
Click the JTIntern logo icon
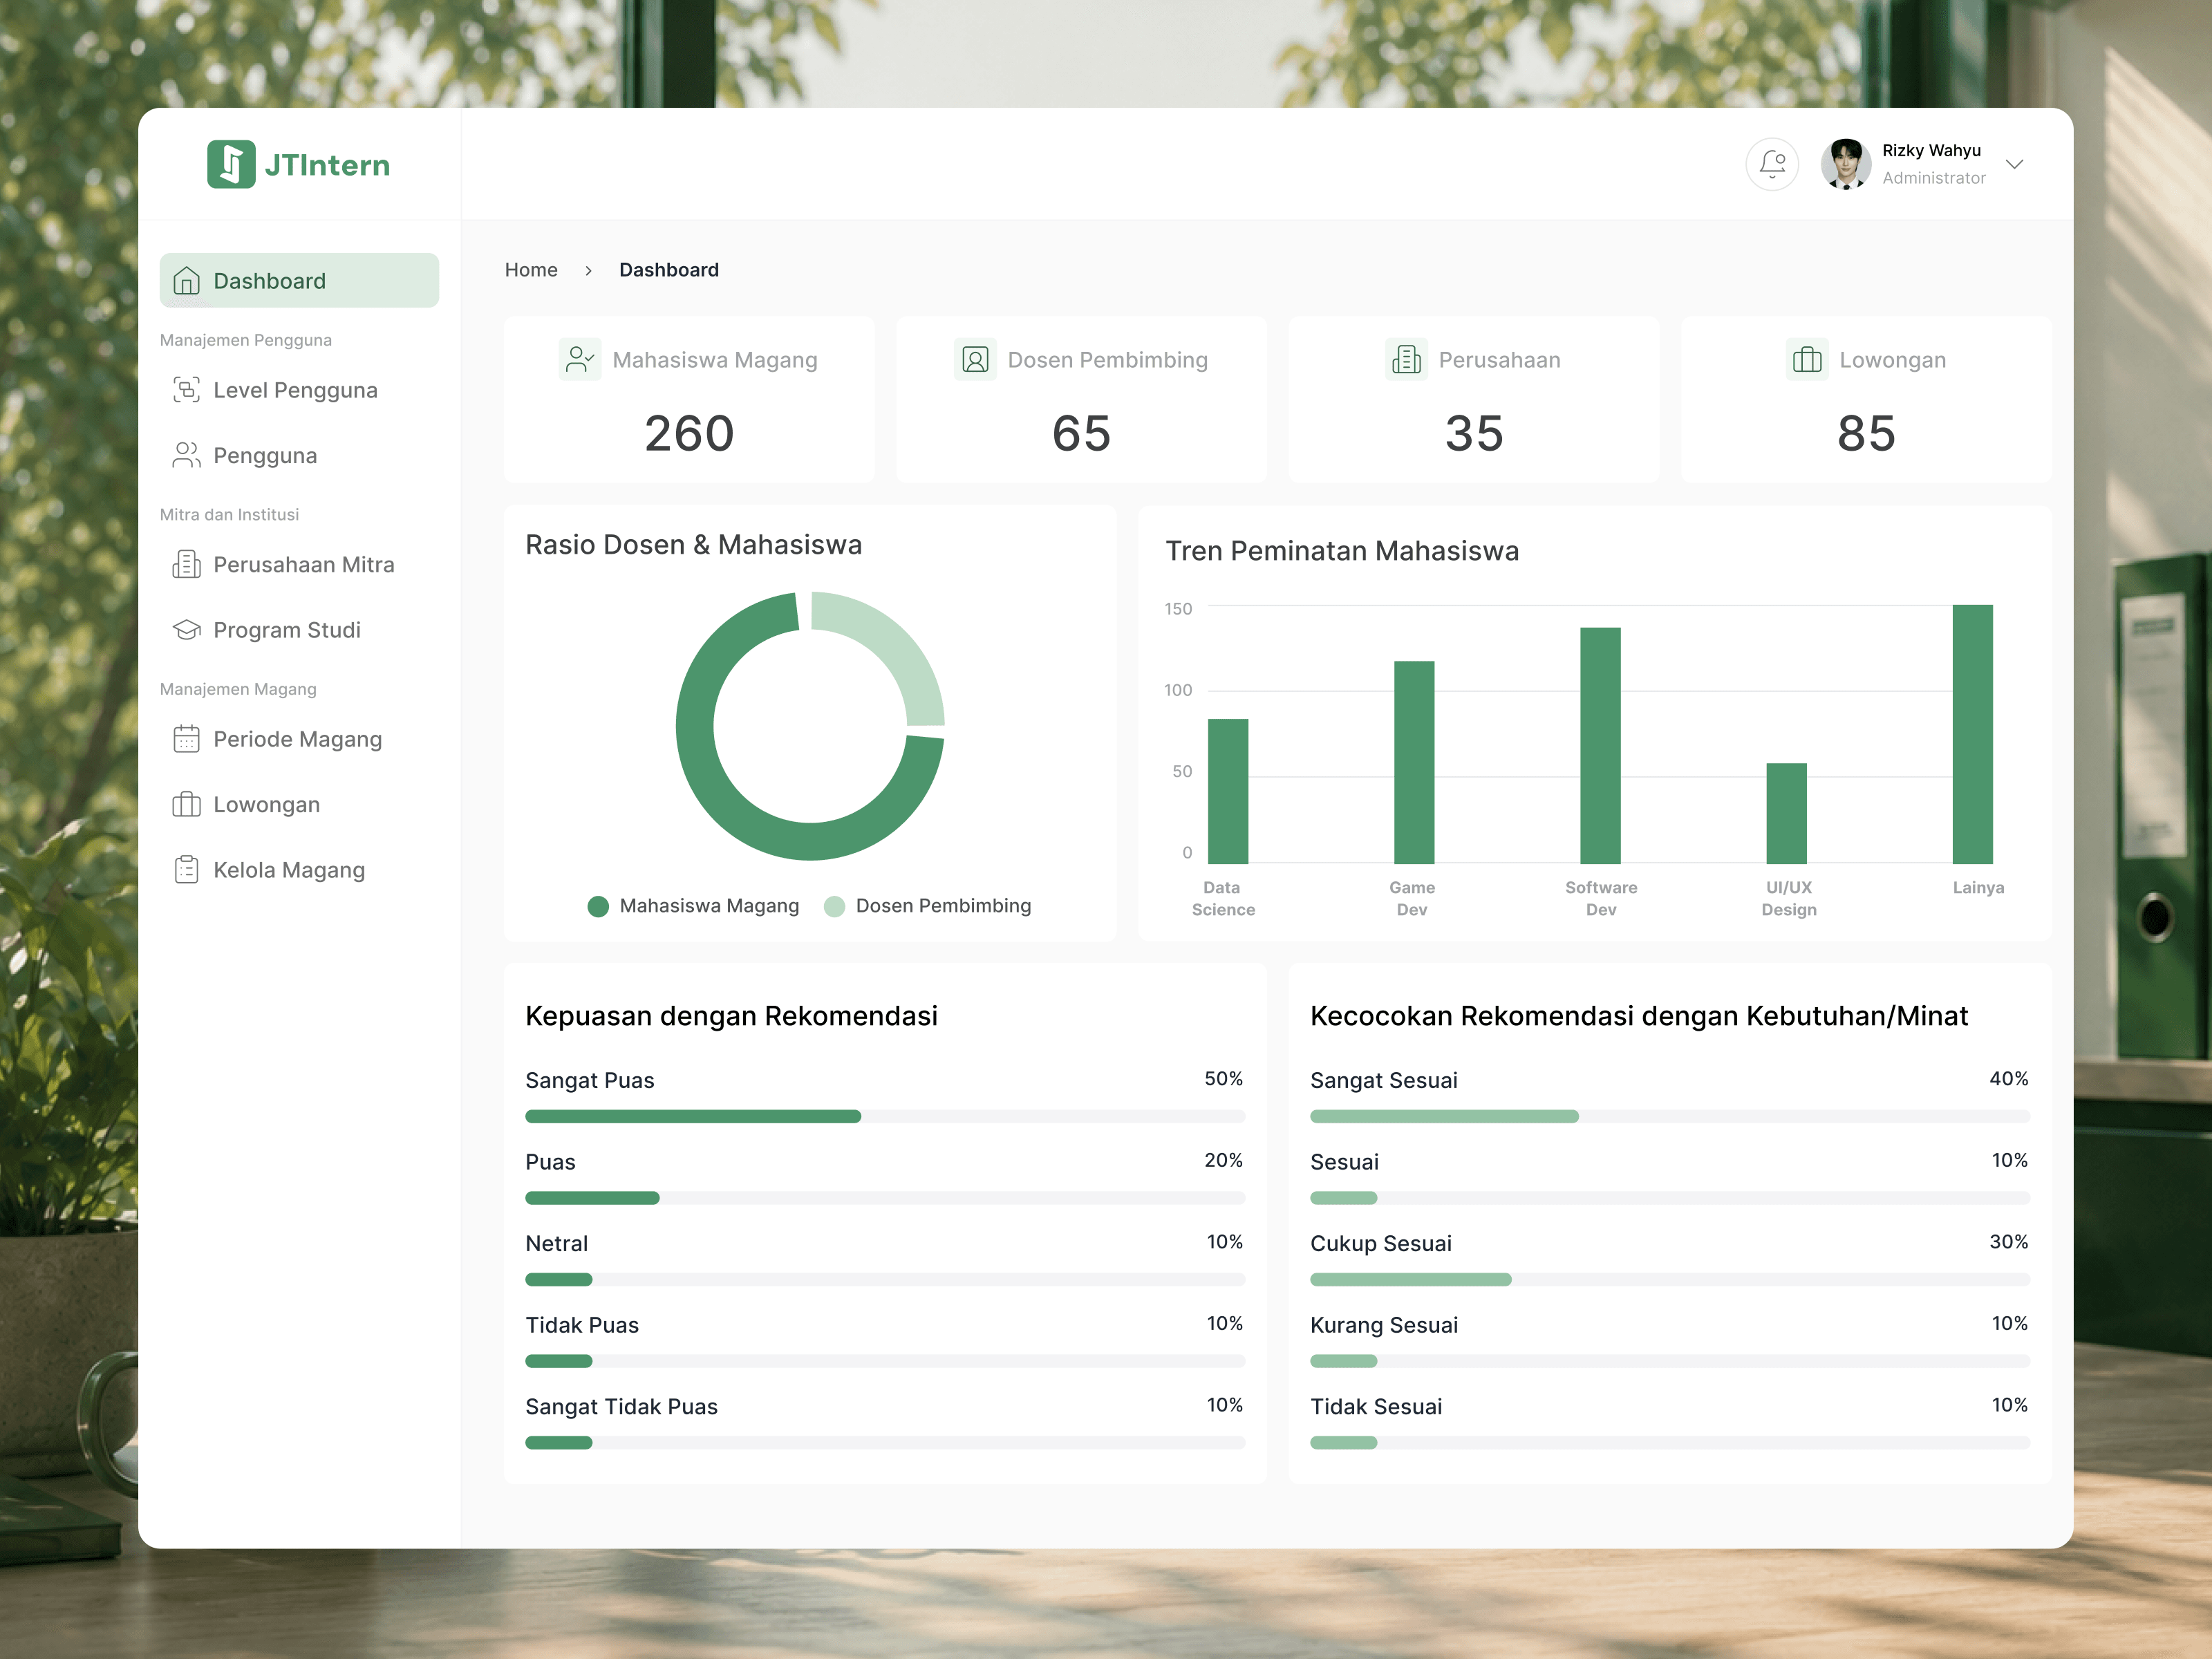(231, 164)
